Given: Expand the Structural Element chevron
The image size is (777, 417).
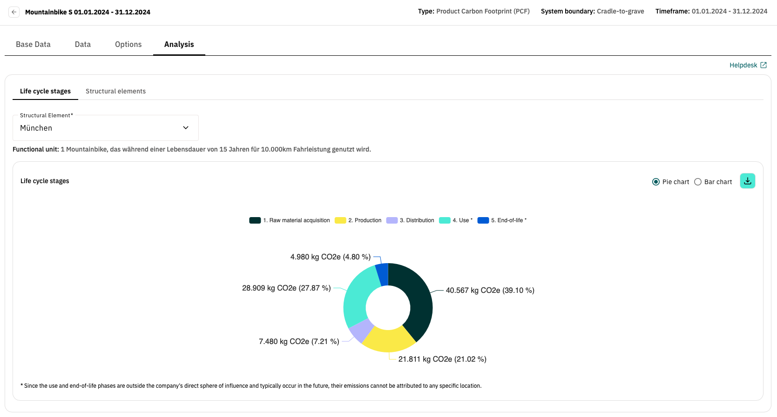Looking at the screenshot, I should tap(186, 128).
